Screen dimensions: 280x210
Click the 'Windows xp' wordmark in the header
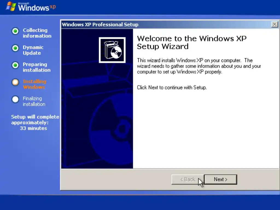point(37,7)
